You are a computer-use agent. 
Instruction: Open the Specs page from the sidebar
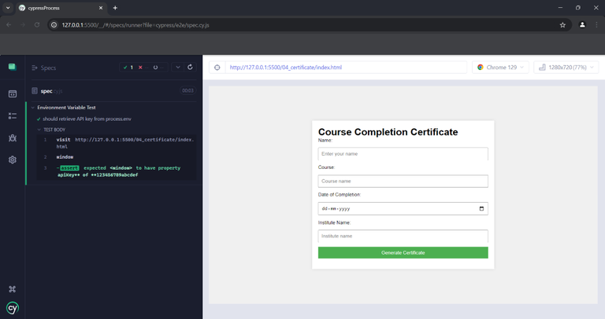tap(13, 93)
